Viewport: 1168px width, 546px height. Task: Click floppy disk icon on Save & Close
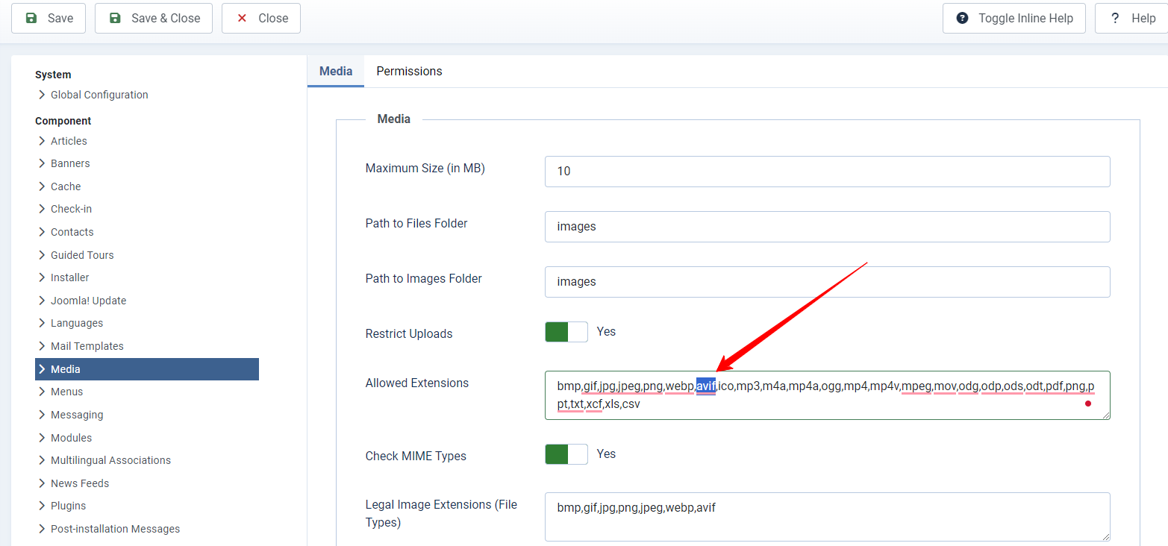point(115,19)
